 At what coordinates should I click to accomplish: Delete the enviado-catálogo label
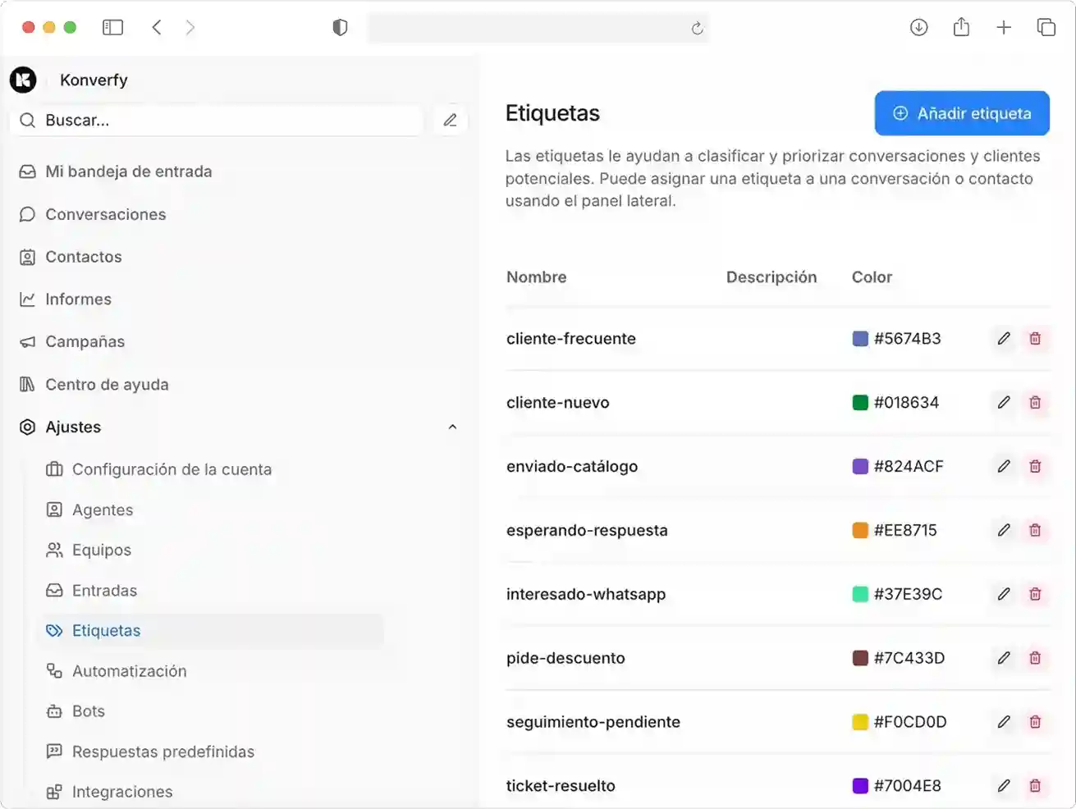click(1035, 466)
